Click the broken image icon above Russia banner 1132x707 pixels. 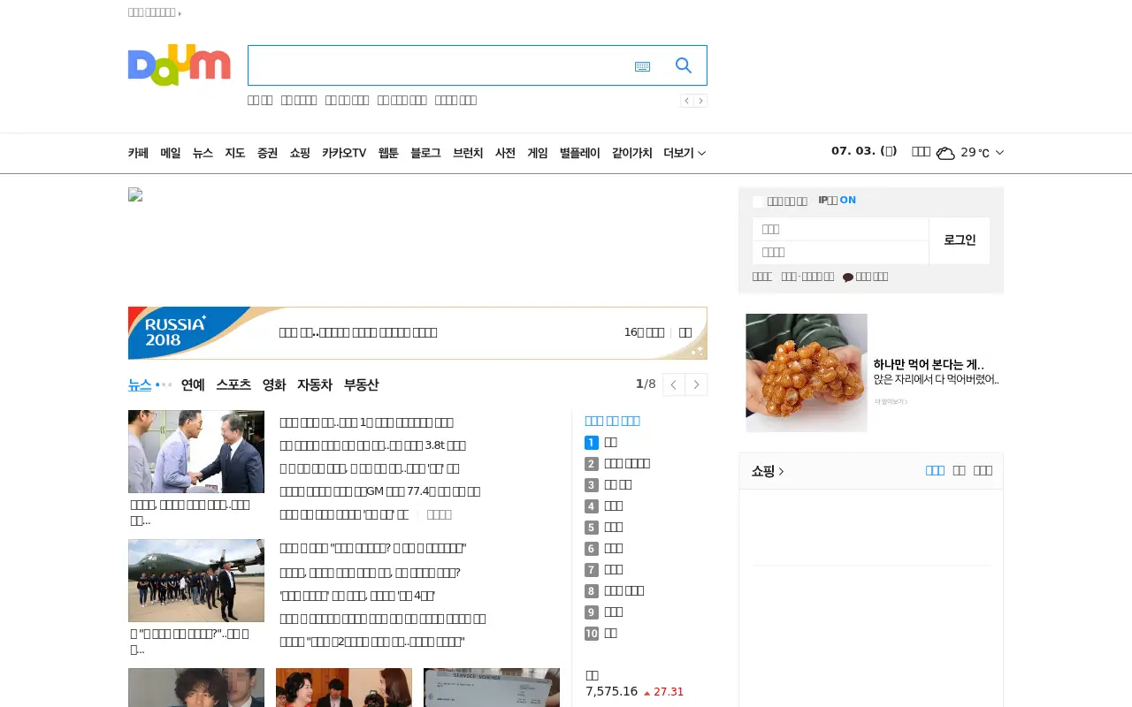pyautogui.click(x=135, y=194)
